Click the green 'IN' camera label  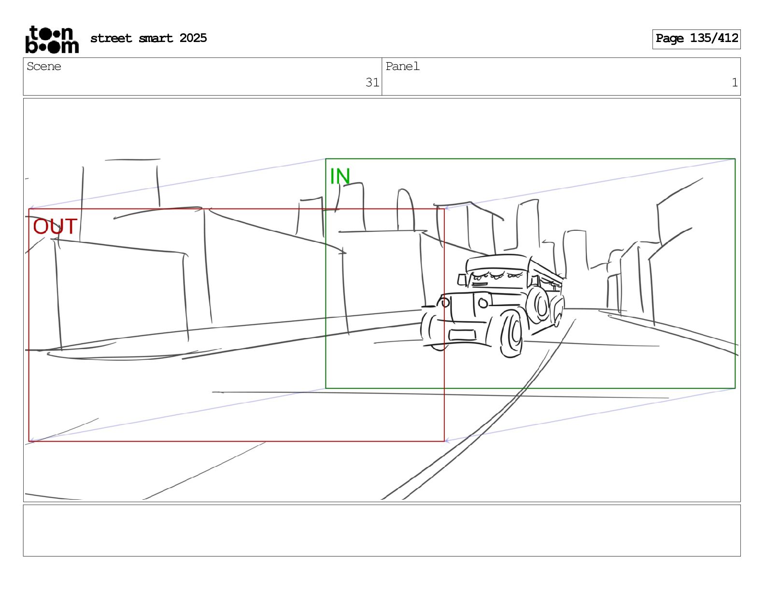[x=340, y=177]
